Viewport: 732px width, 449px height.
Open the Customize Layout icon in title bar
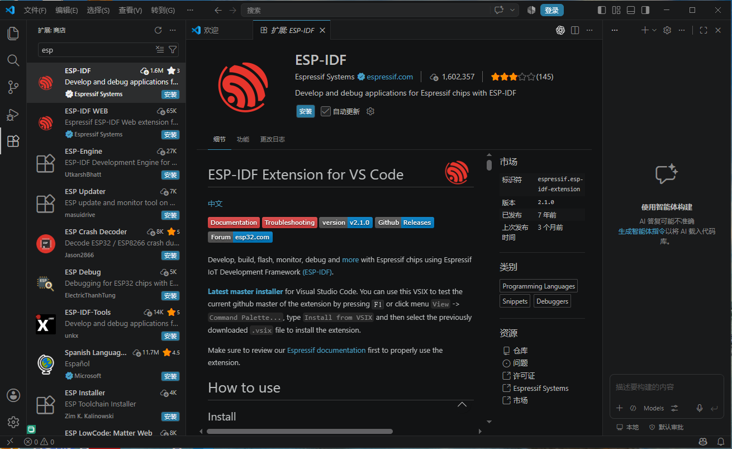point(616,10)
